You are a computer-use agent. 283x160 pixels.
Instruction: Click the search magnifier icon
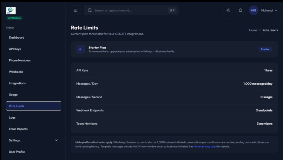coord(90,10)
